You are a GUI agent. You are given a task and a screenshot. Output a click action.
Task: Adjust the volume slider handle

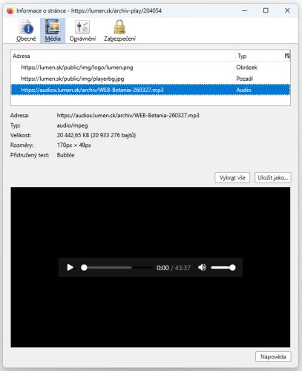pos(232,267)
